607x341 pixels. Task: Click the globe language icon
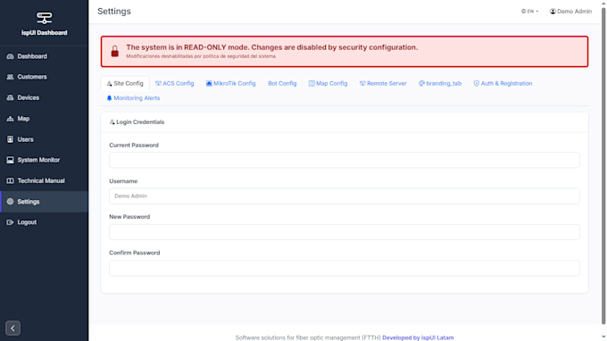click(523, 12)
